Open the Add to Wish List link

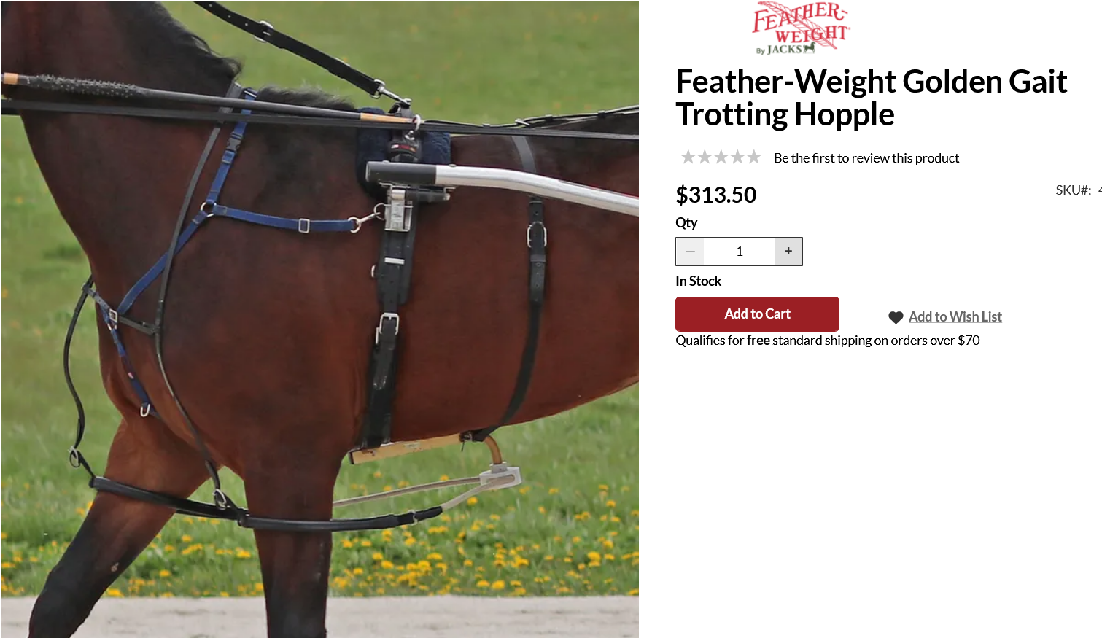pos(955,316)
